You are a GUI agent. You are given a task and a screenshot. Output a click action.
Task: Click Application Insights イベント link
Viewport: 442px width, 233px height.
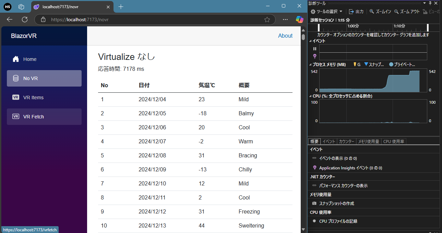pyautogui.click(x=350, y=168)
